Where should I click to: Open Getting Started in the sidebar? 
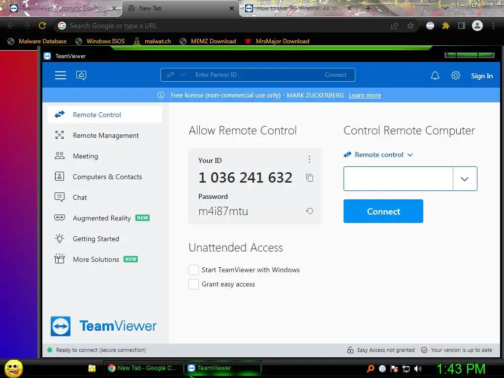[x=104, y=239]
